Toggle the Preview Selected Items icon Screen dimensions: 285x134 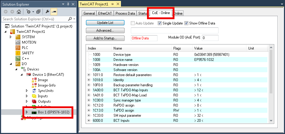54,12
